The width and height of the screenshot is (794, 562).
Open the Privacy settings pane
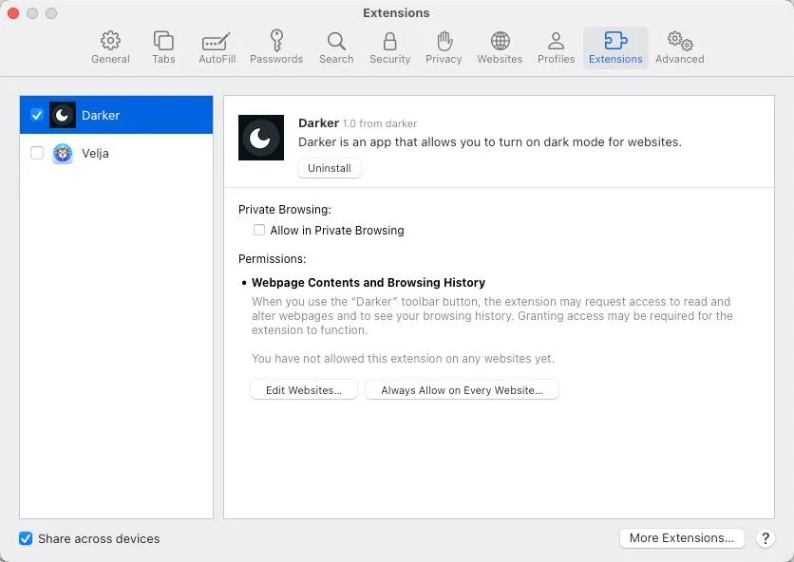point(443,46)
